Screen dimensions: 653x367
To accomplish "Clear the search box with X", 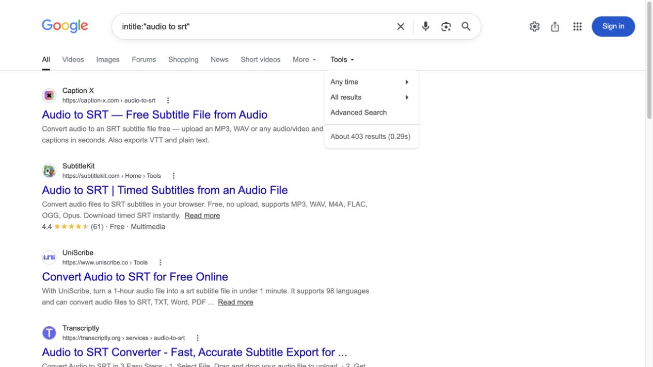I will 401,26.
